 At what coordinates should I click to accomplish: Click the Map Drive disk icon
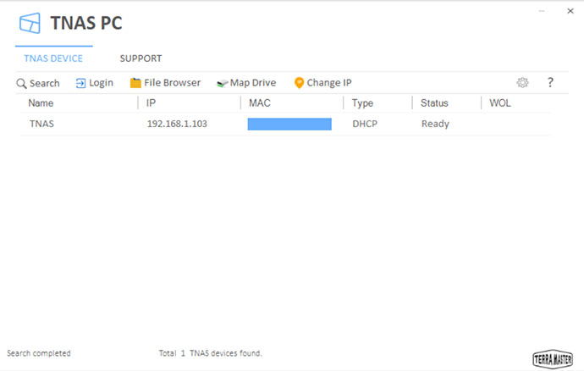(x=223, y=84)
